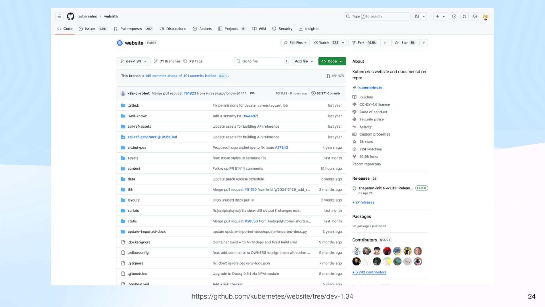This screenshot has height=307, width=545.
Task: Switch to the Projects tab
Action: (x=232, y=29)
